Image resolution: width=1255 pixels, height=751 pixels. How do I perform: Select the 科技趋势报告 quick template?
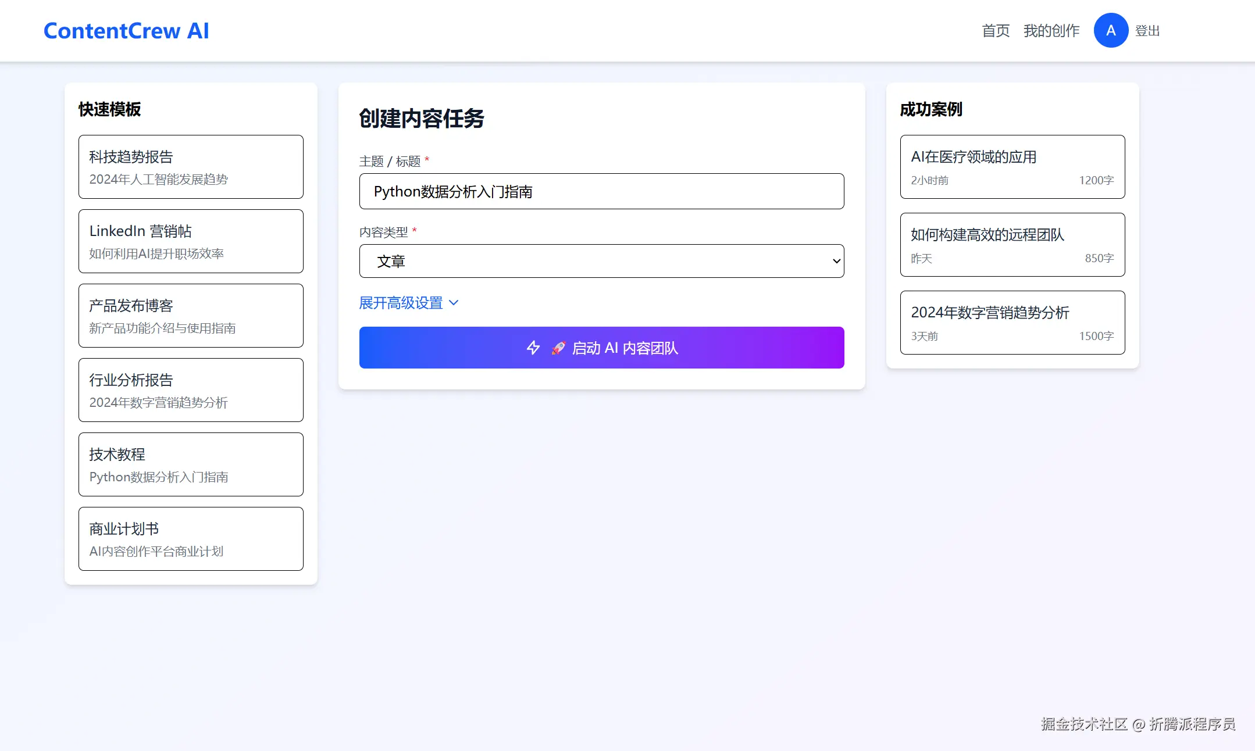click(x=191, y=167)
